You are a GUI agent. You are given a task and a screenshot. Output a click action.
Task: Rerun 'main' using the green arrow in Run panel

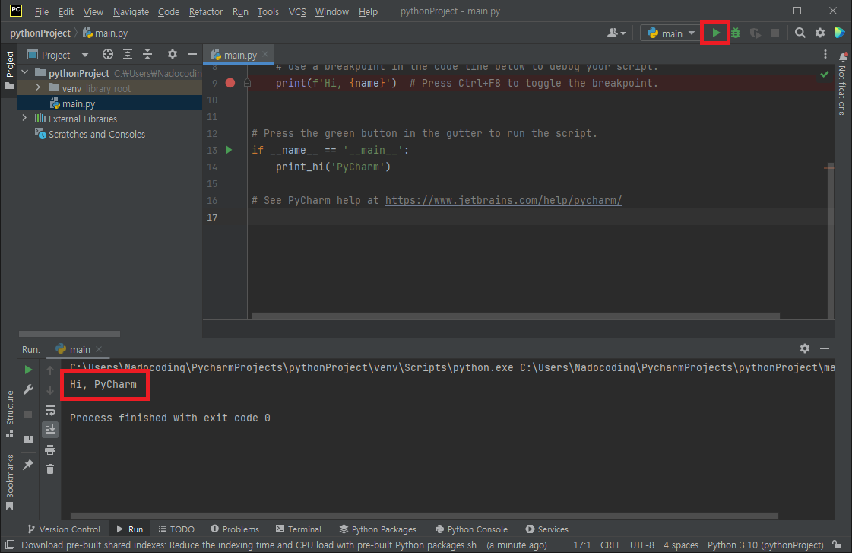click(x=28, y=369)
